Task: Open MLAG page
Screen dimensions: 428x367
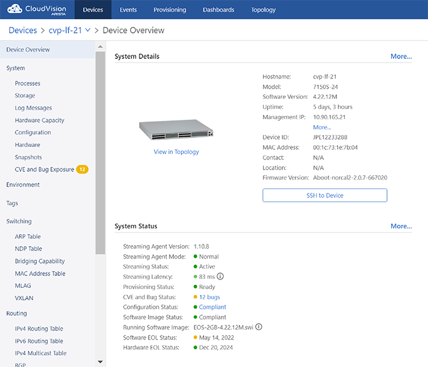Action: click(23, 286)
